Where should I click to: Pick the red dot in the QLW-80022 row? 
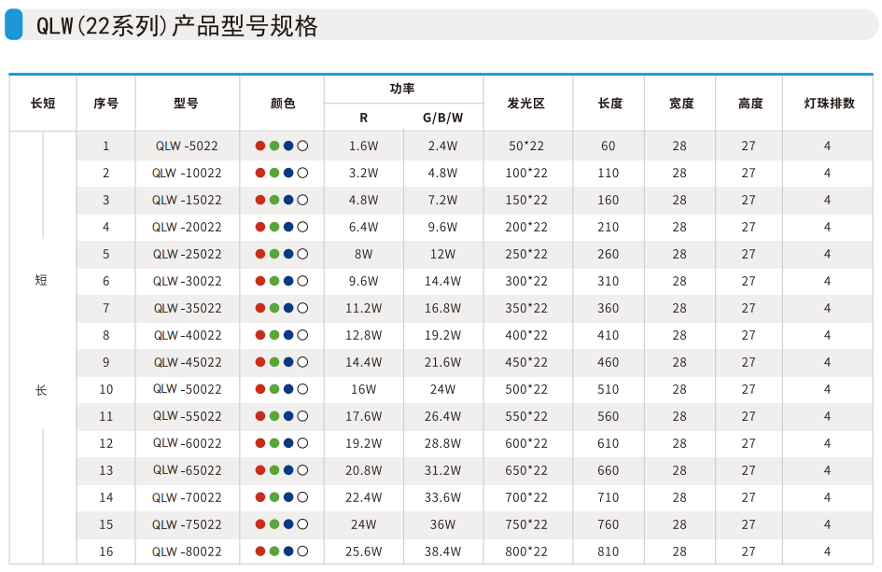[260, 552]
